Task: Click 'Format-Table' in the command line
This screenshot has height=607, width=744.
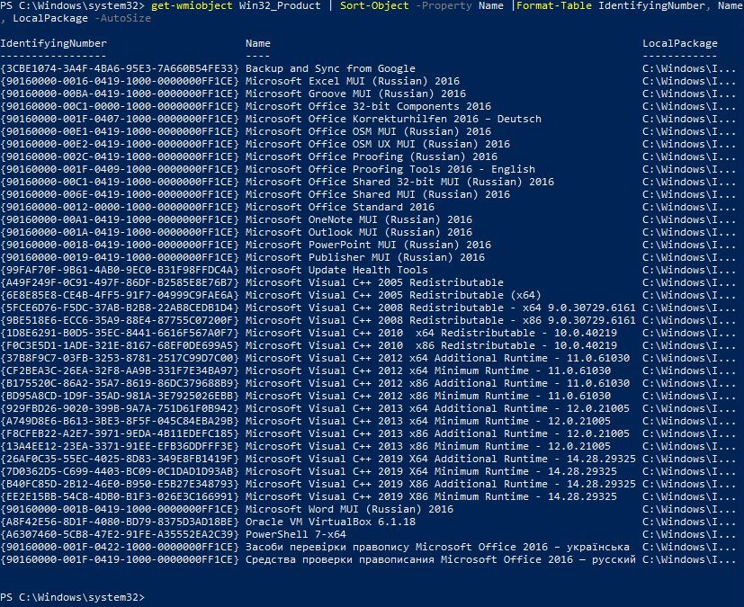Action: [554, 5]
